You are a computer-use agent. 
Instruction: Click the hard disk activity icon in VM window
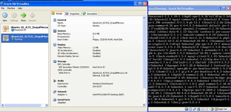point(187,109)
